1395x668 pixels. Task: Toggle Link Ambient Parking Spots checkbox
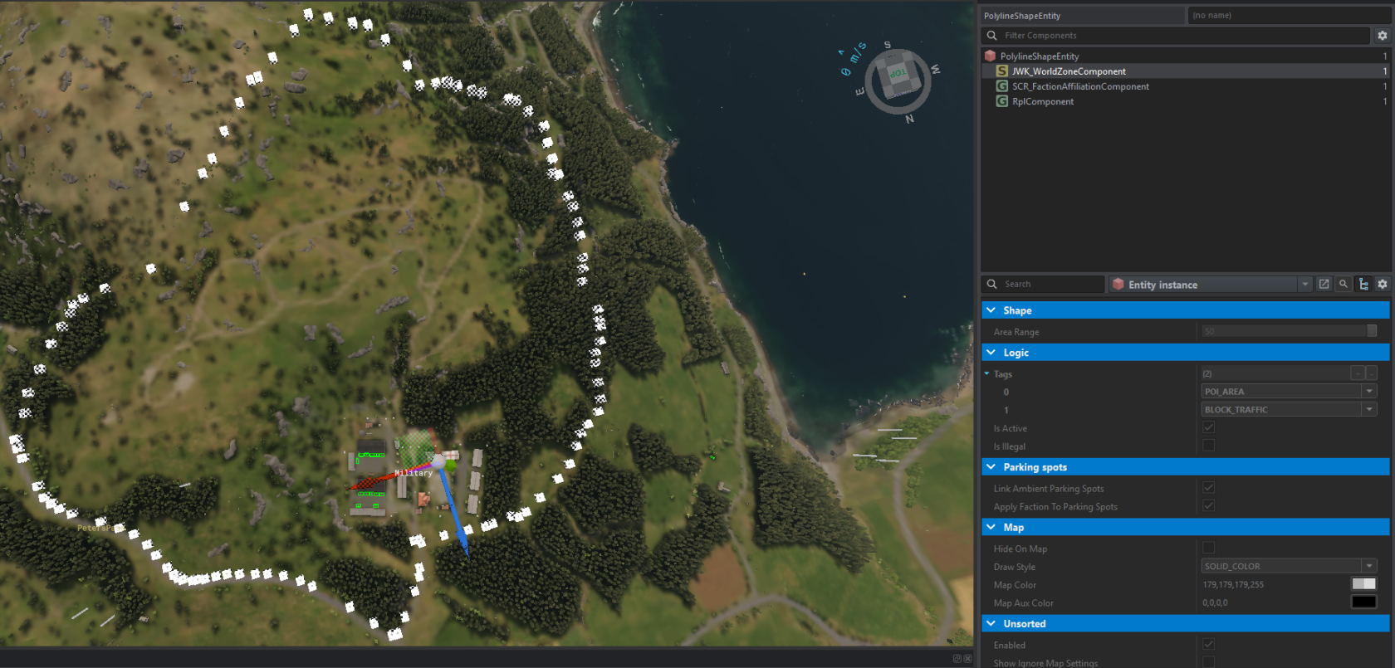(1209, 488)
